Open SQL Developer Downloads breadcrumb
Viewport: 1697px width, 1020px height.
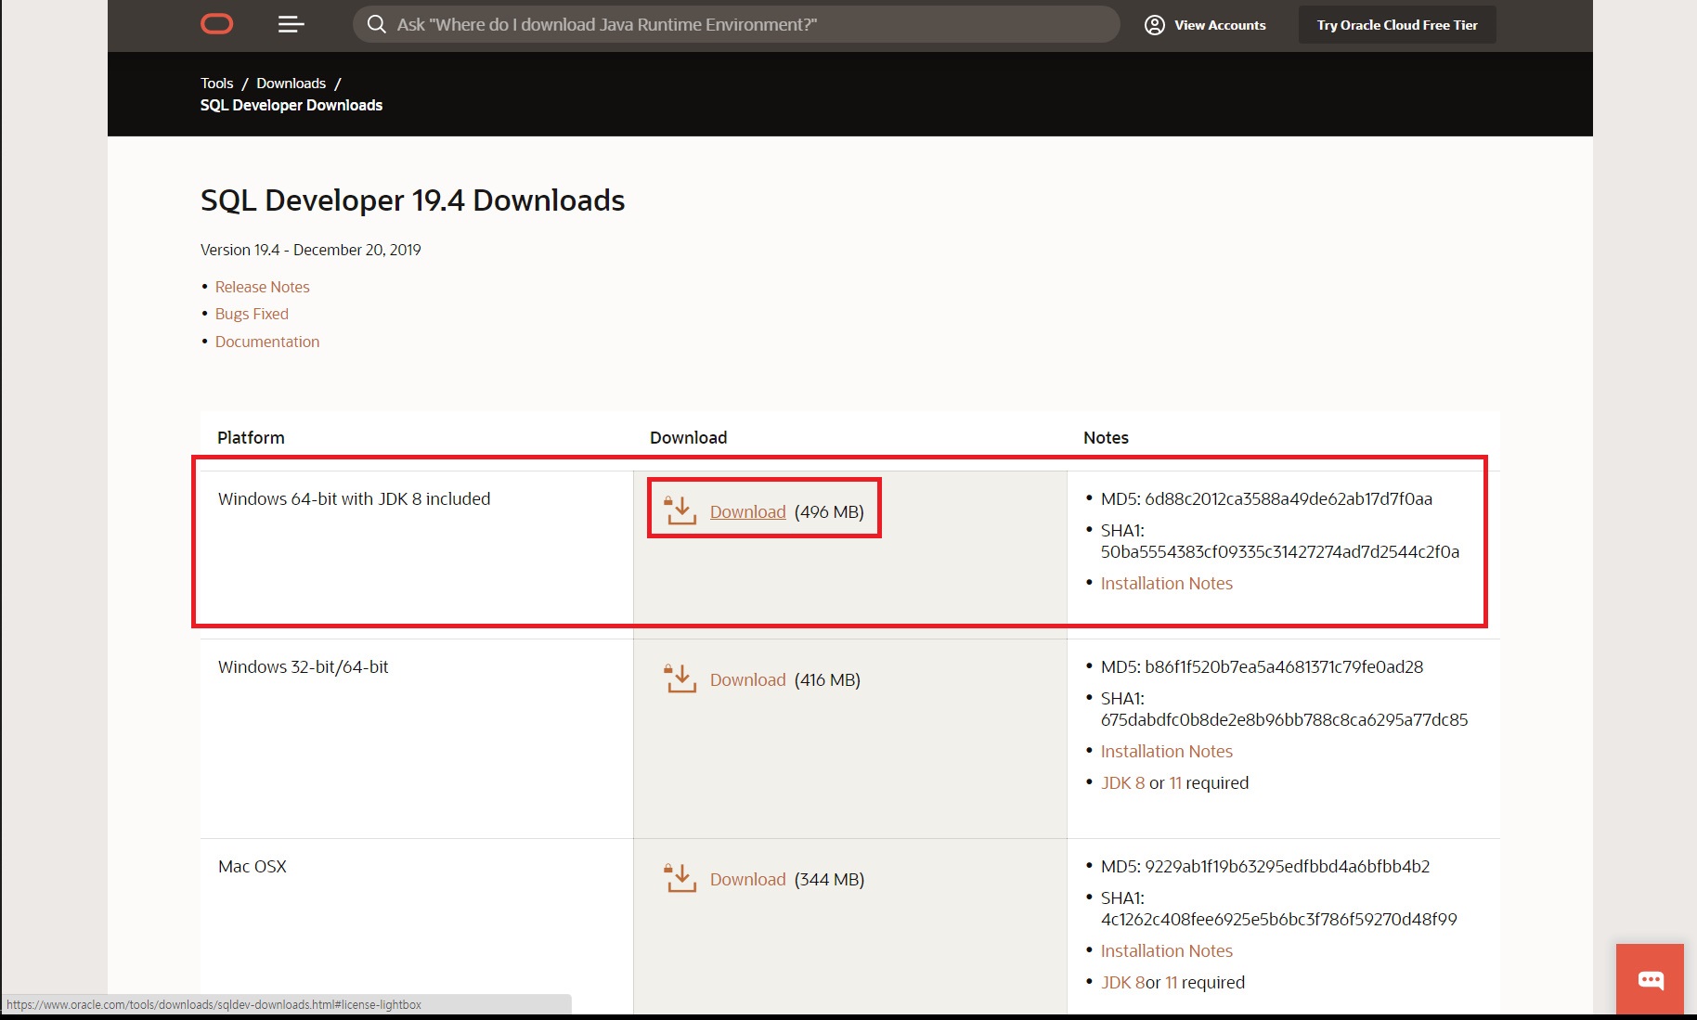[291, 105]
